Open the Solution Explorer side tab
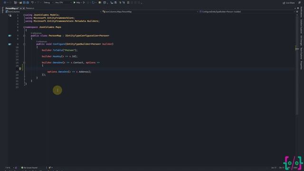The width and height of the screenshot is (304, 171). [x=301, y=26]
